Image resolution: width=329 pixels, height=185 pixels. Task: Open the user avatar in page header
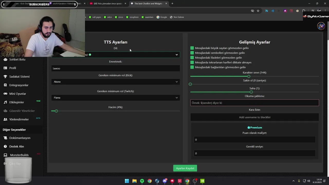(321, 26)
